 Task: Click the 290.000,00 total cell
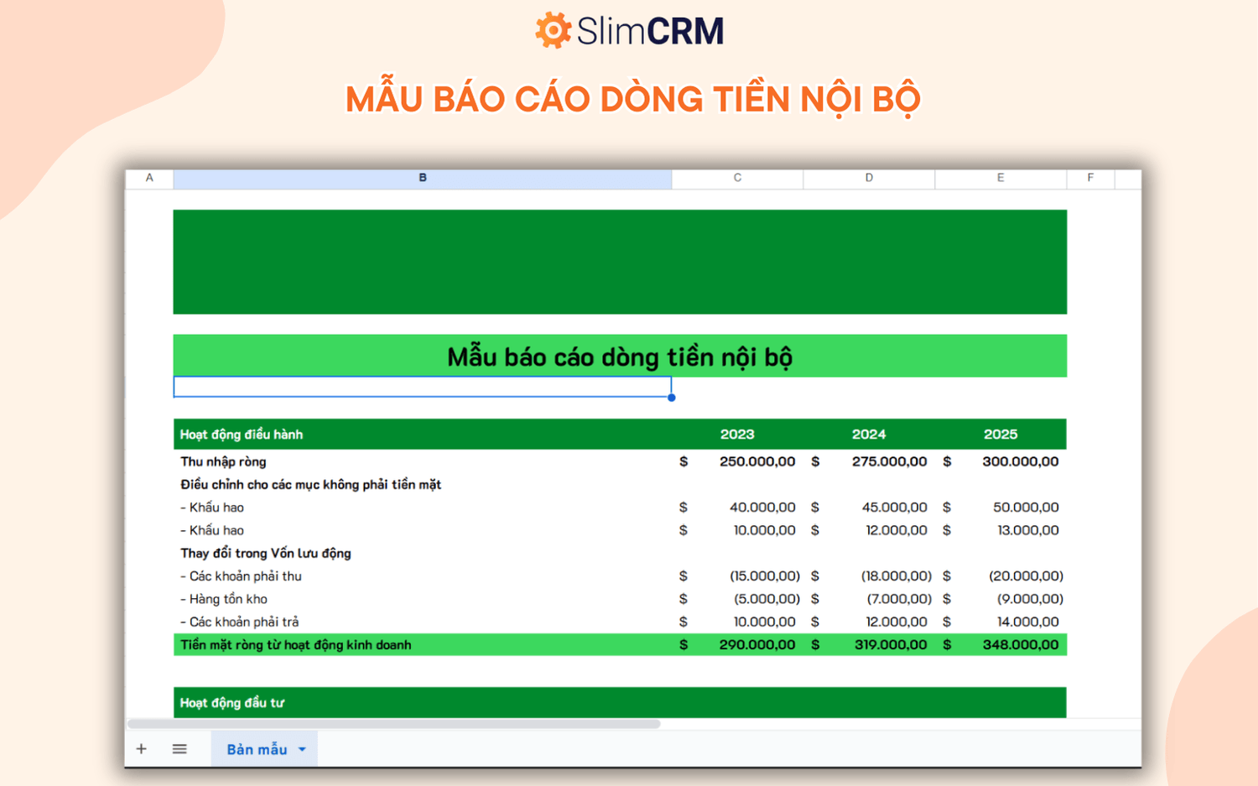(x=737, y=645)
